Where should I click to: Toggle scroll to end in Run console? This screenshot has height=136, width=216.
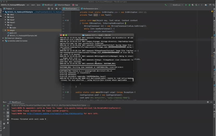(8, 116)
